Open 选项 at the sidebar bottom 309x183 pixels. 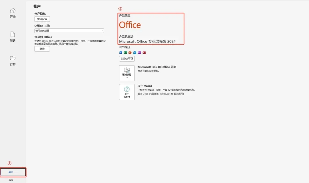tap(11, 180)
